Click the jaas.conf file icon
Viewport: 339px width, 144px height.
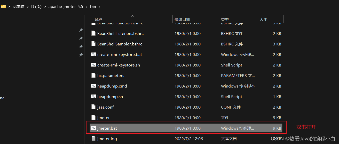[93, 107]
